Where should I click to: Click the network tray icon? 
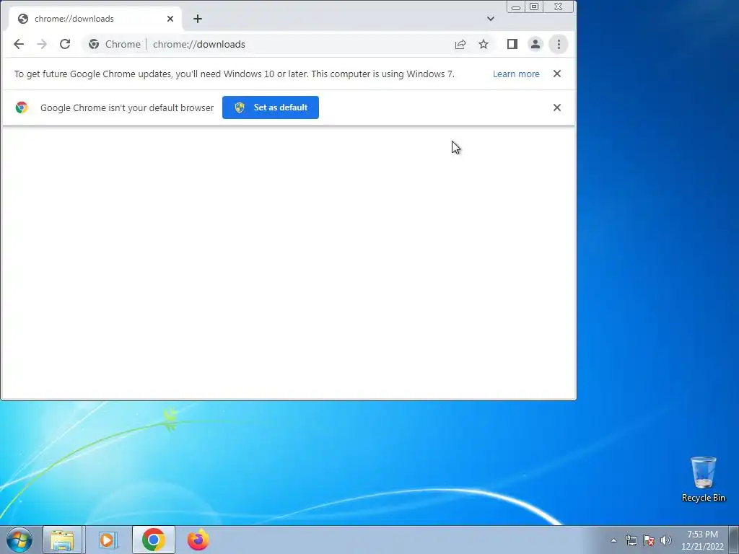click(x=631, y=540)
